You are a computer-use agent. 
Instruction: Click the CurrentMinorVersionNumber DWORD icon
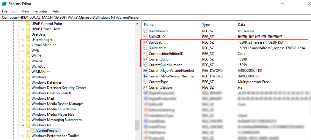pos(146,76)
